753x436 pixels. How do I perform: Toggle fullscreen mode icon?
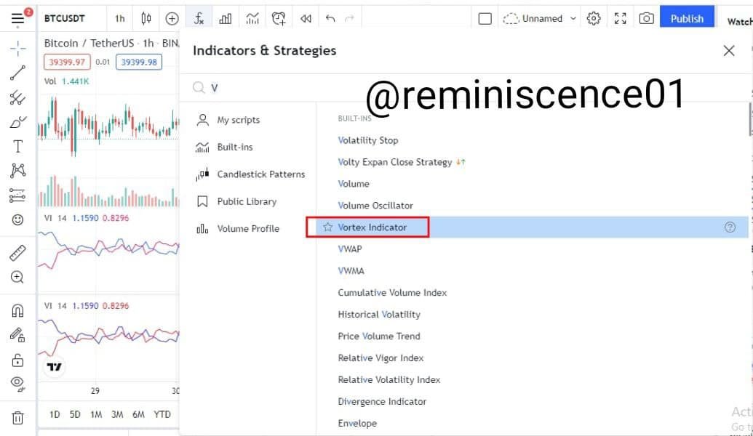(620, 19)
